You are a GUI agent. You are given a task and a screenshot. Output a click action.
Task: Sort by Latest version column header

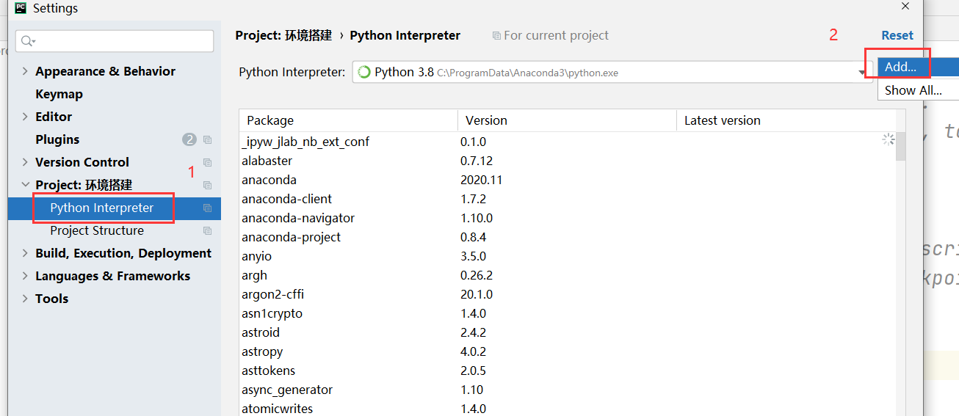coord(786,120)
